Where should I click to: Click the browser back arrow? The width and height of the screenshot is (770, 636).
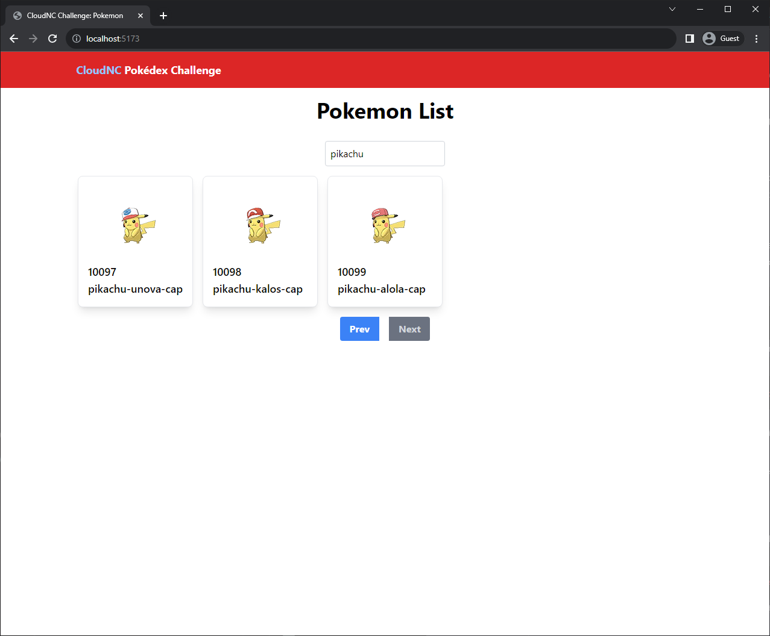pyautogui.click(x=14, y=39)
